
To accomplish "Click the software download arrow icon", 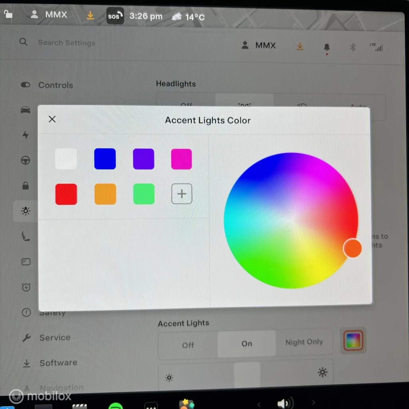I will click(x=300, y=46).
